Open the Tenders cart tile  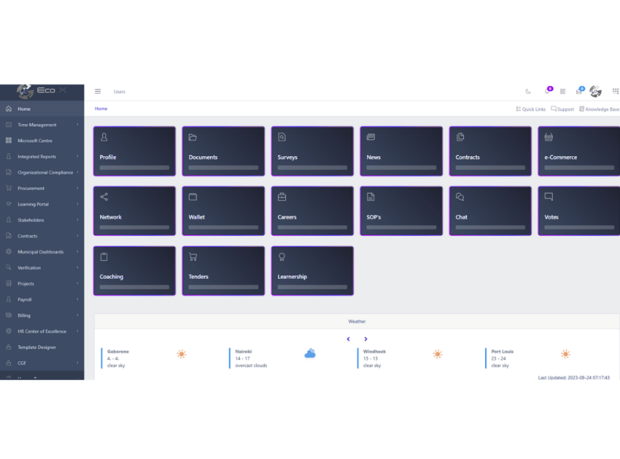click(x=223, y=271)
